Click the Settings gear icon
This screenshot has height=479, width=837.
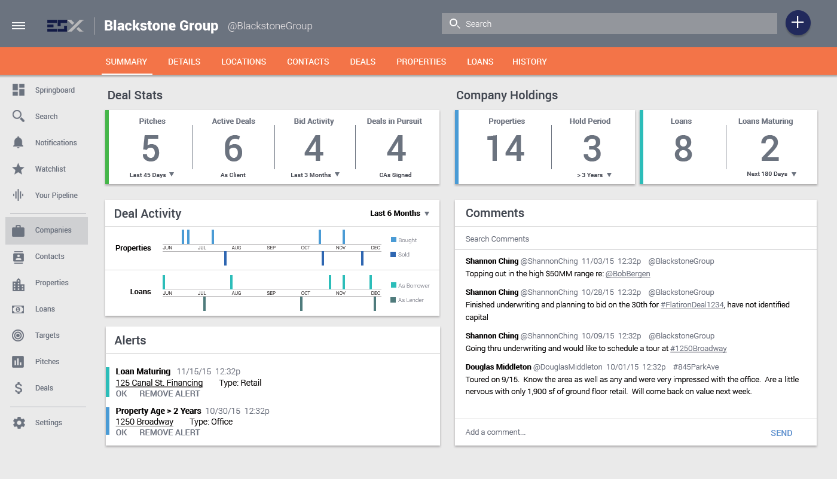point(19,423)
